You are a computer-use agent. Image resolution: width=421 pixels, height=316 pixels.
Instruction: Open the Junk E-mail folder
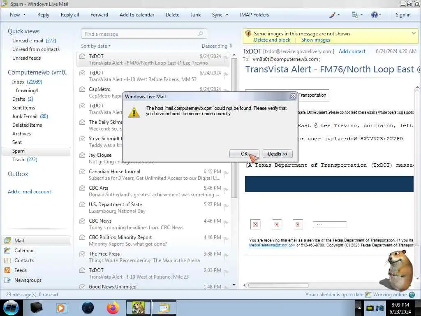coord(30,116)
